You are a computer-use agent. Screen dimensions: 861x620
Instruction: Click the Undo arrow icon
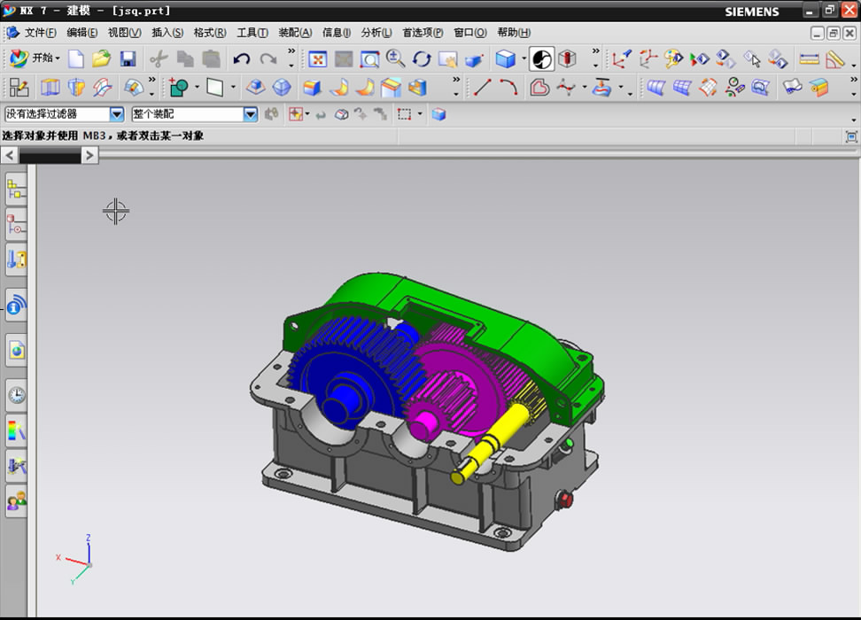(x=241, y=59)
